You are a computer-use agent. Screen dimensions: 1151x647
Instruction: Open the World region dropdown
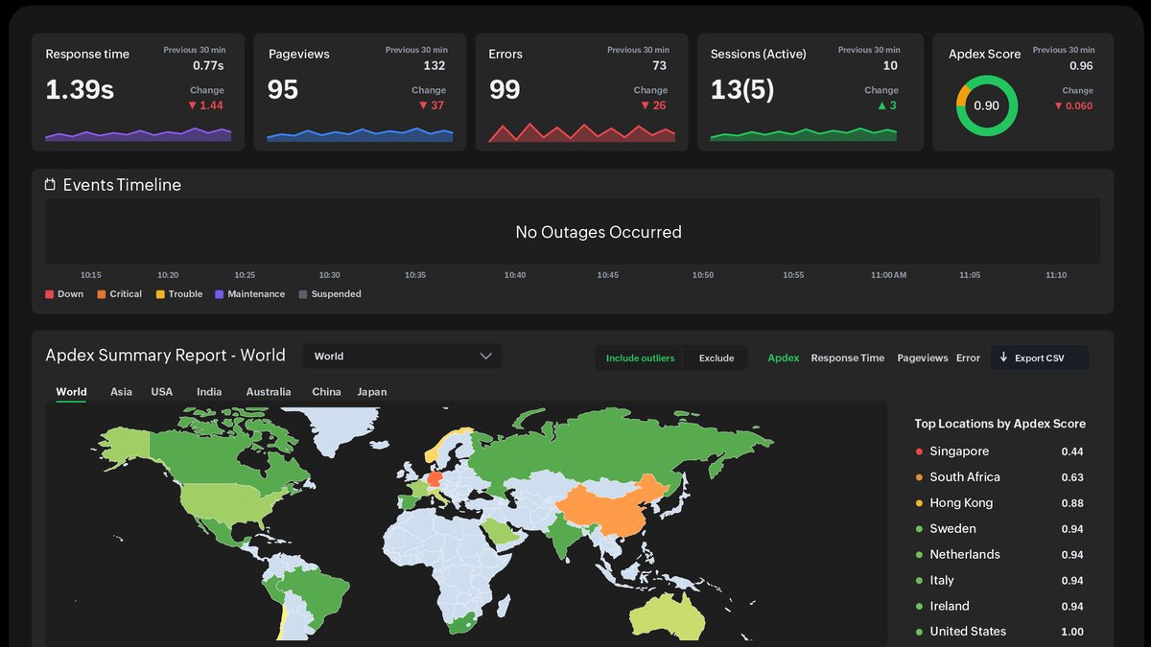point(403,357)
